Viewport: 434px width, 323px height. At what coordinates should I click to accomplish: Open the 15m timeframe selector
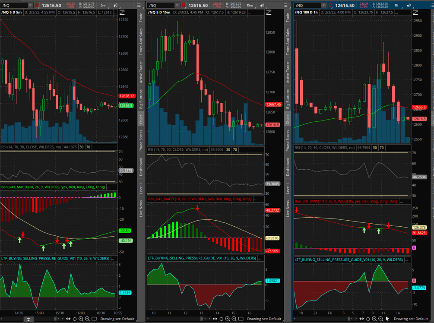pos(250,5)
